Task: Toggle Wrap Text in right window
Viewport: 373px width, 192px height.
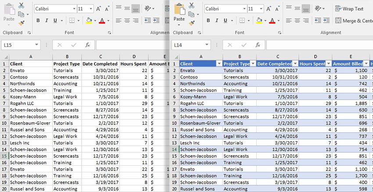Action: (x=349, y=9)
